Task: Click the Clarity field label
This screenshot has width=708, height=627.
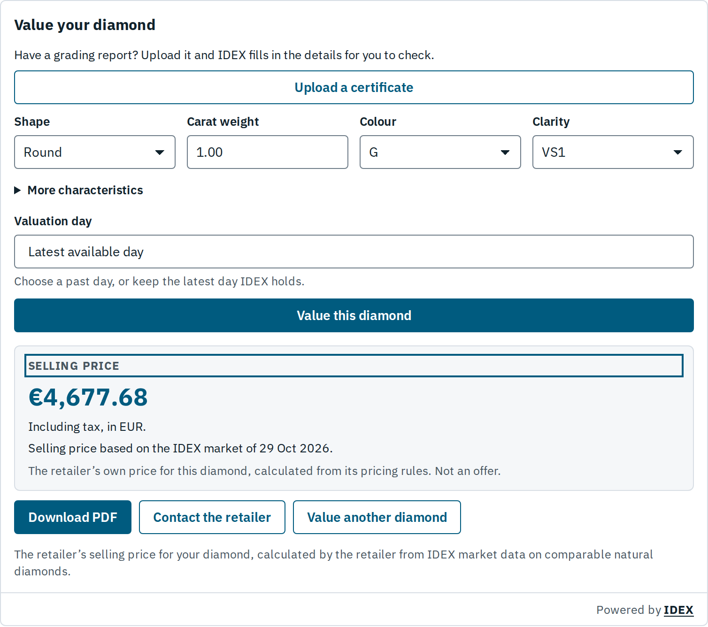Action: 551,122
